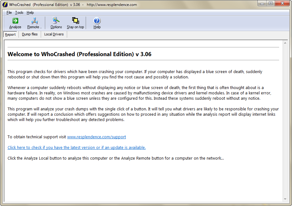Open the File menu
The height and width of the screenshot is (206, 292).
click(9, 13)
